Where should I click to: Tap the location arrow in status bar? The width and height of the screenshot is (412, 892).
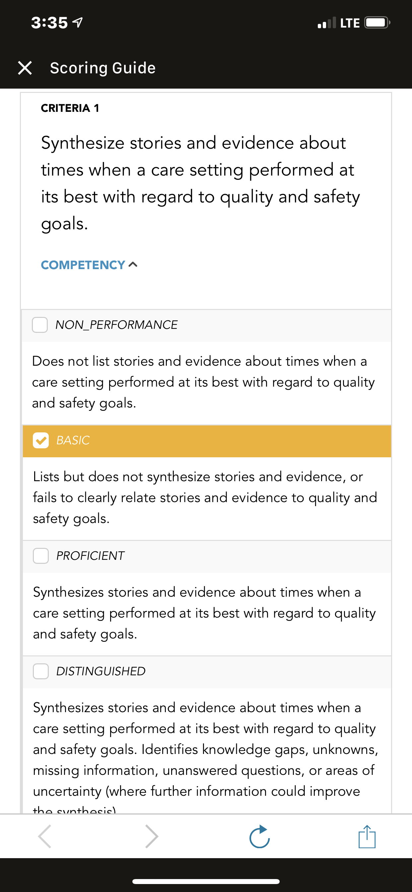(x=78, y=23)
